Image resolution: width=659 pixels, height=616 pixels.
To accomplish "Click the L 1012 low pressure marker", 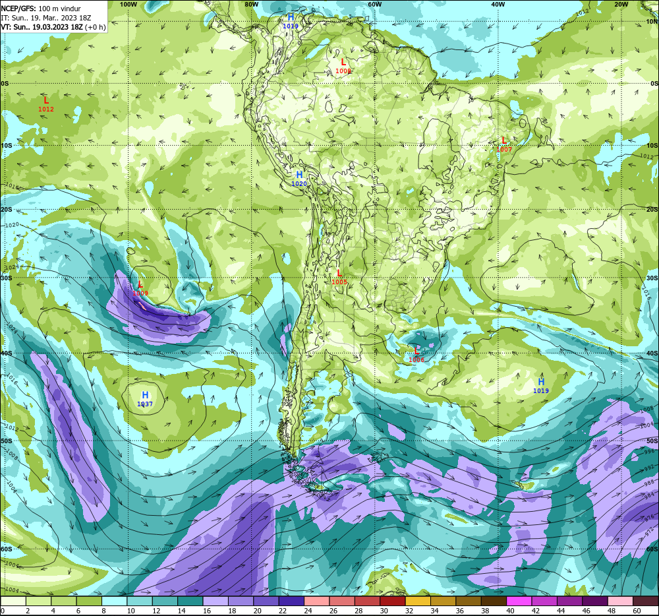I will coord(46,104).
